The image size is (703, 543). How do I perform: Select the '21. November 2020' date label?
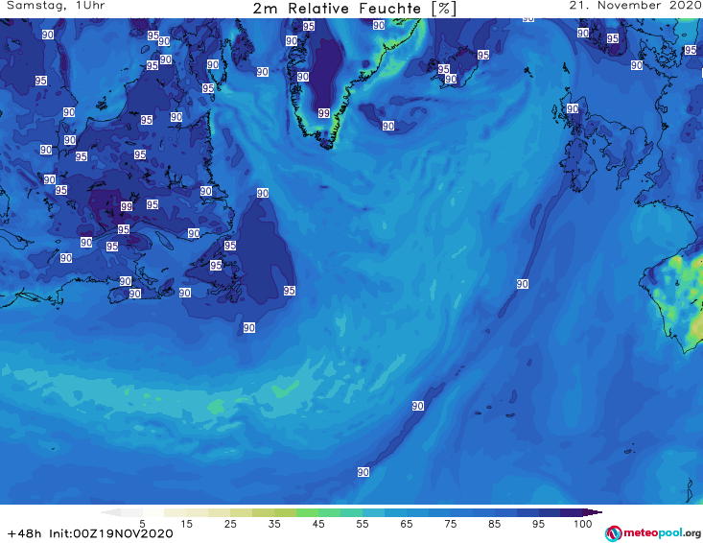tap(635, 6)
